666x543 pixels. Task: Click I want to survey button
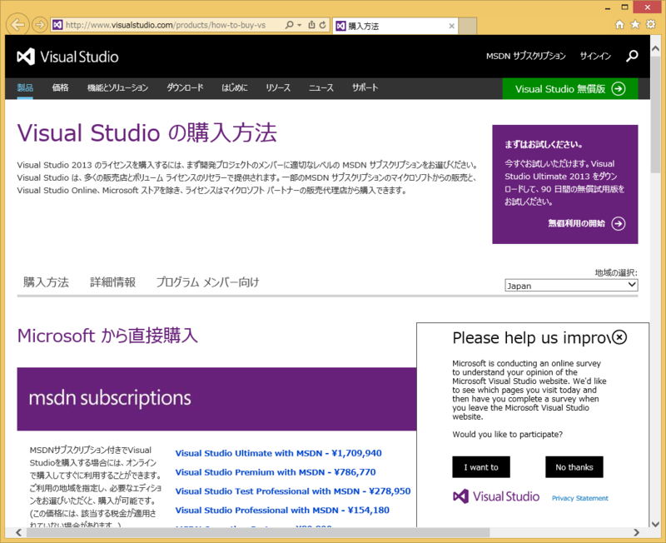(x=481, y=467)
